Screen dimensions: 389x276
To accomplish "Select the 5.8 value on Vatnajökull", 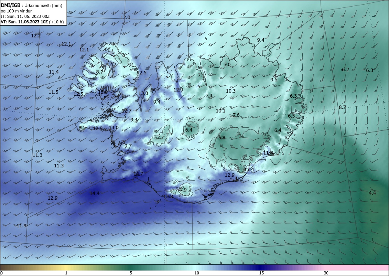I will click(x=222, y=137).
